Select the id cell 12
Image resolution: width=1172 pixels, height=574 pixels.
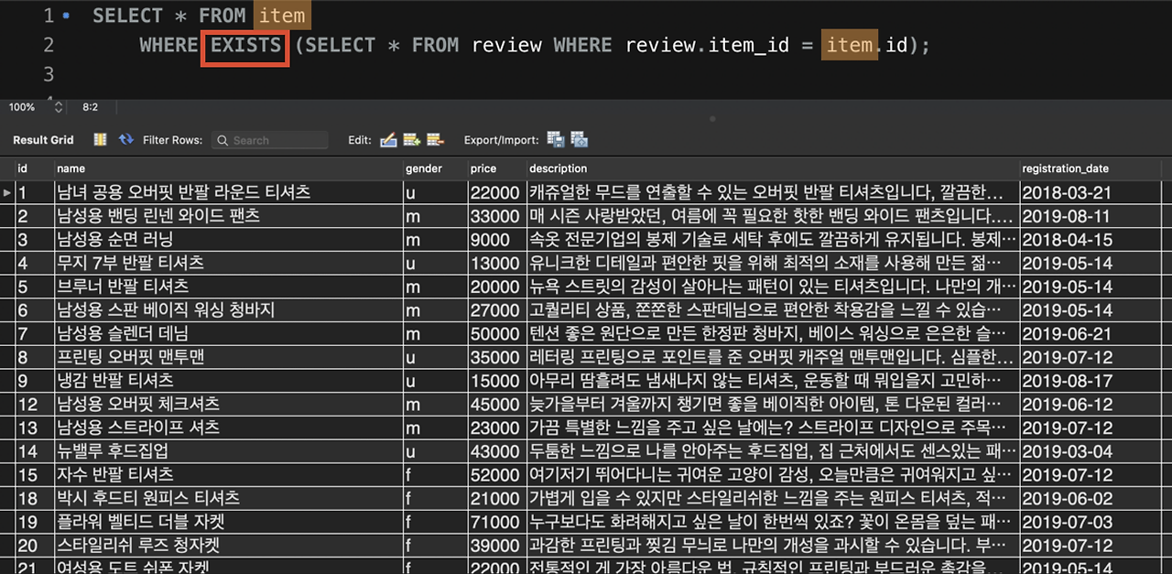[x=34, y=404]
